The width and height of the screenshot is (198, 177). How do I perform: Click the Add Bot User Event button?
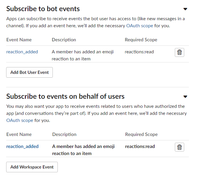pyautogui.click(x=29, y=72)
